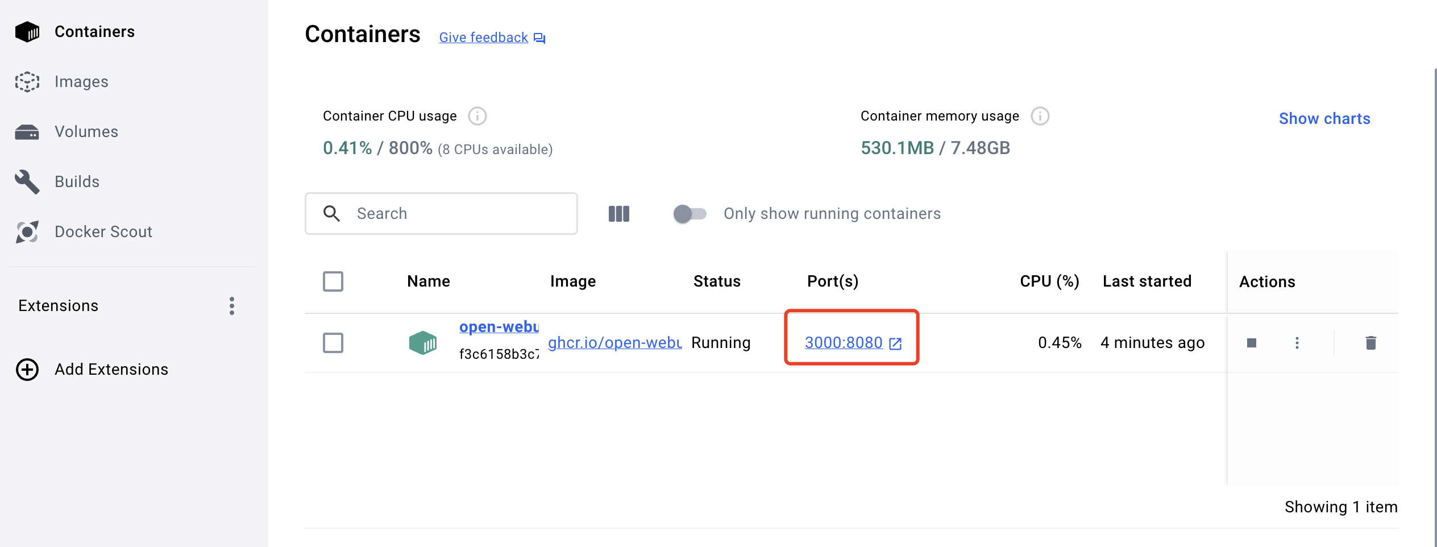Click the 530.1MB / 7.48GB memory value
1437x547 pixels.
coord(936,148)
